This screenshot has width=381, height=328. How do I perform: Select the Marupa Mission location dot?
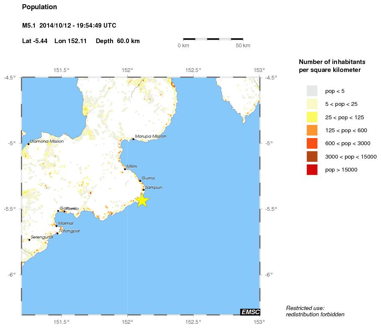[133, 139]
